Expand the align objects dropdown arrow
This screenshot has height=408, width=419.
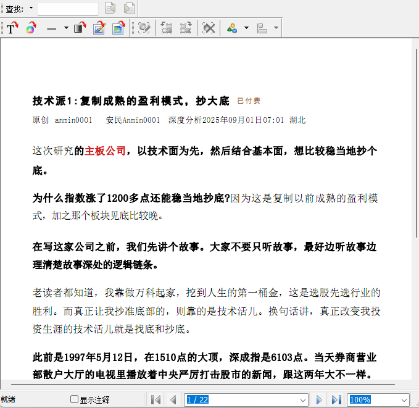276,28
